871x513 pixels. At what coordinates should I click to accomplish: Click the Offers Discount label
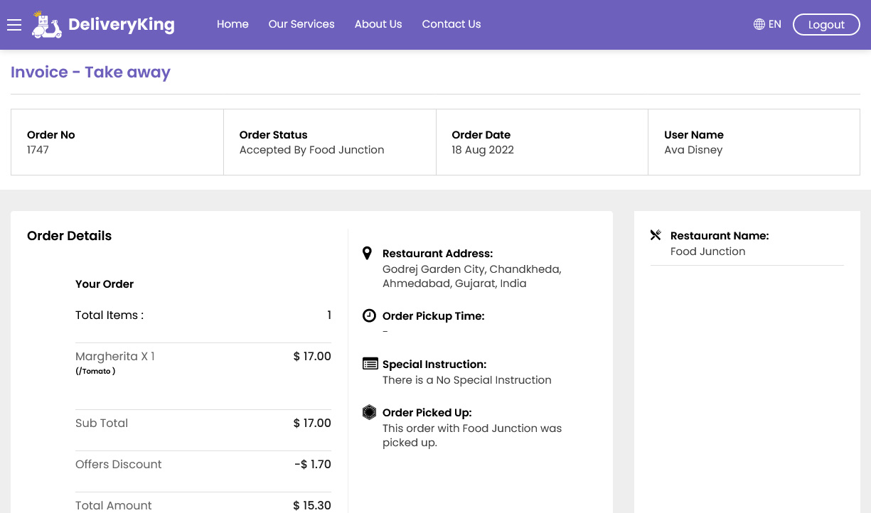click(x=119, y=465)
